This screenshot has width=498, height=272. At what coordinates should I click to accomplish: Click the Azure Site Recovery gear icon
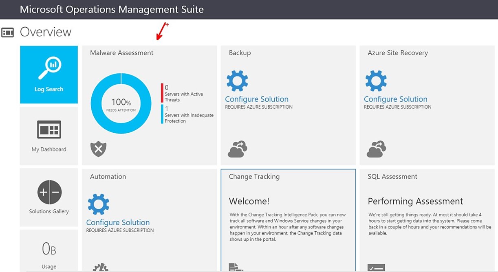tap(376, 81)
